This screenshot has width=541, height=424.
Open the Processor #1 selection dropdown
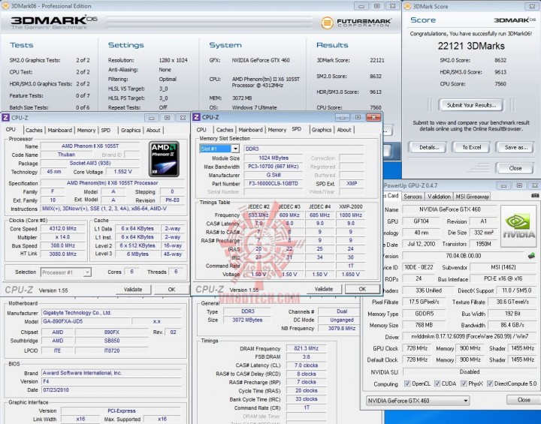coord(87,272)
